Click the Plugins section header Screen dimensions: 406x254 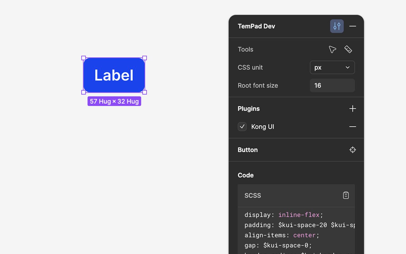coord(248,109)
